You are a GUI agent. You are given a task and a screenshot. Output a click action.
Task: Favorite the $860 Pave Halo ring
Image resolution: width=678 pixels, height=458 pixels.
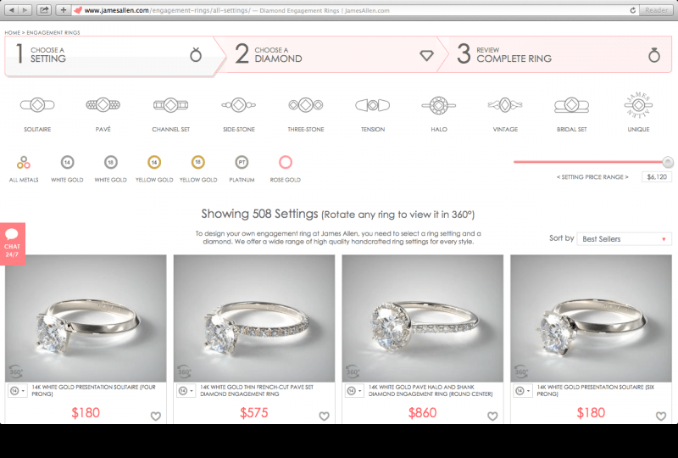(x=492, y=416)
